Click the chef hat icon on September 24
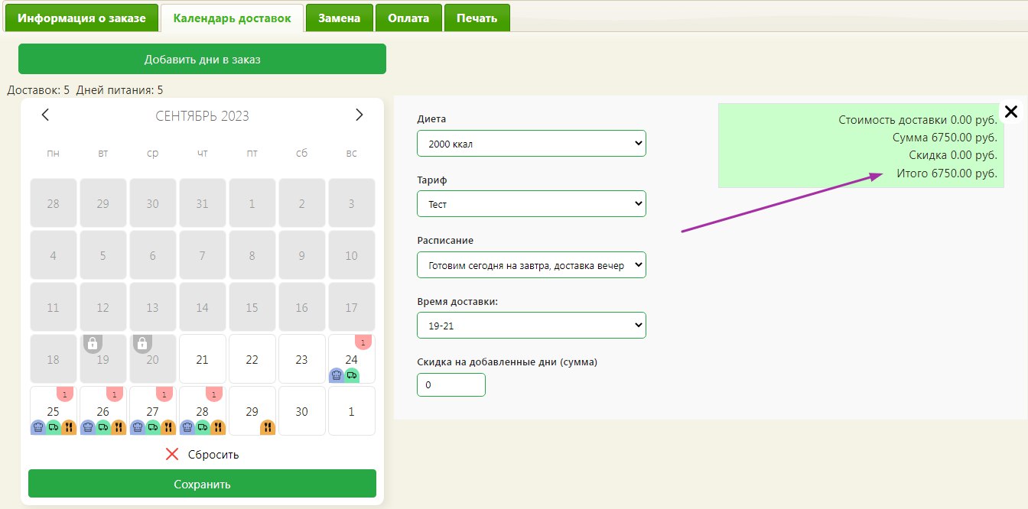The image size is (1028, 509). [337, 375]
